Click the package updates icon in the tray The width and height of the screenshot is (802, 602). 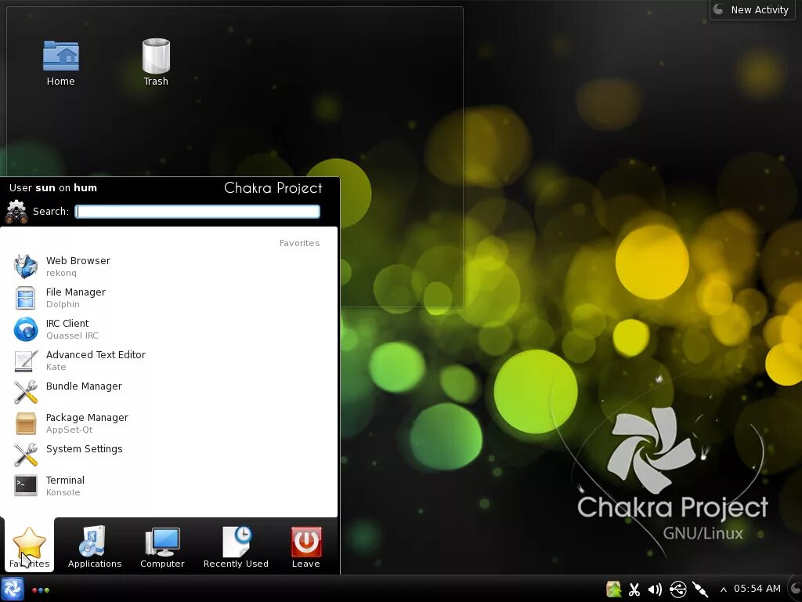coord(613,589)
